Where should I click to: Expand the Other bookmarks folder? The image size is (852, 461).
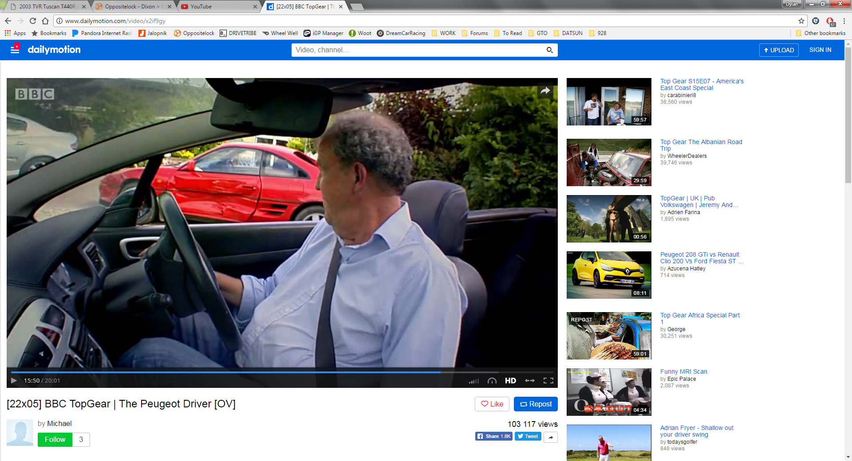pos(820,33)
